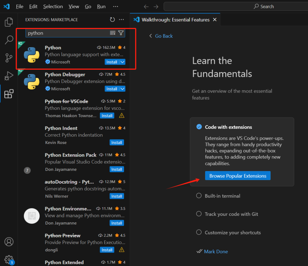
Task: Select Track your code with Git step
Action: coord(227,214)
